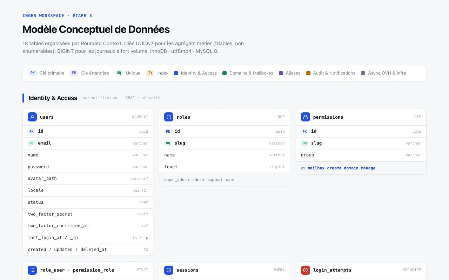Click the mailbox.create example permission
This screenshot has width=449, height=280.
324,168
